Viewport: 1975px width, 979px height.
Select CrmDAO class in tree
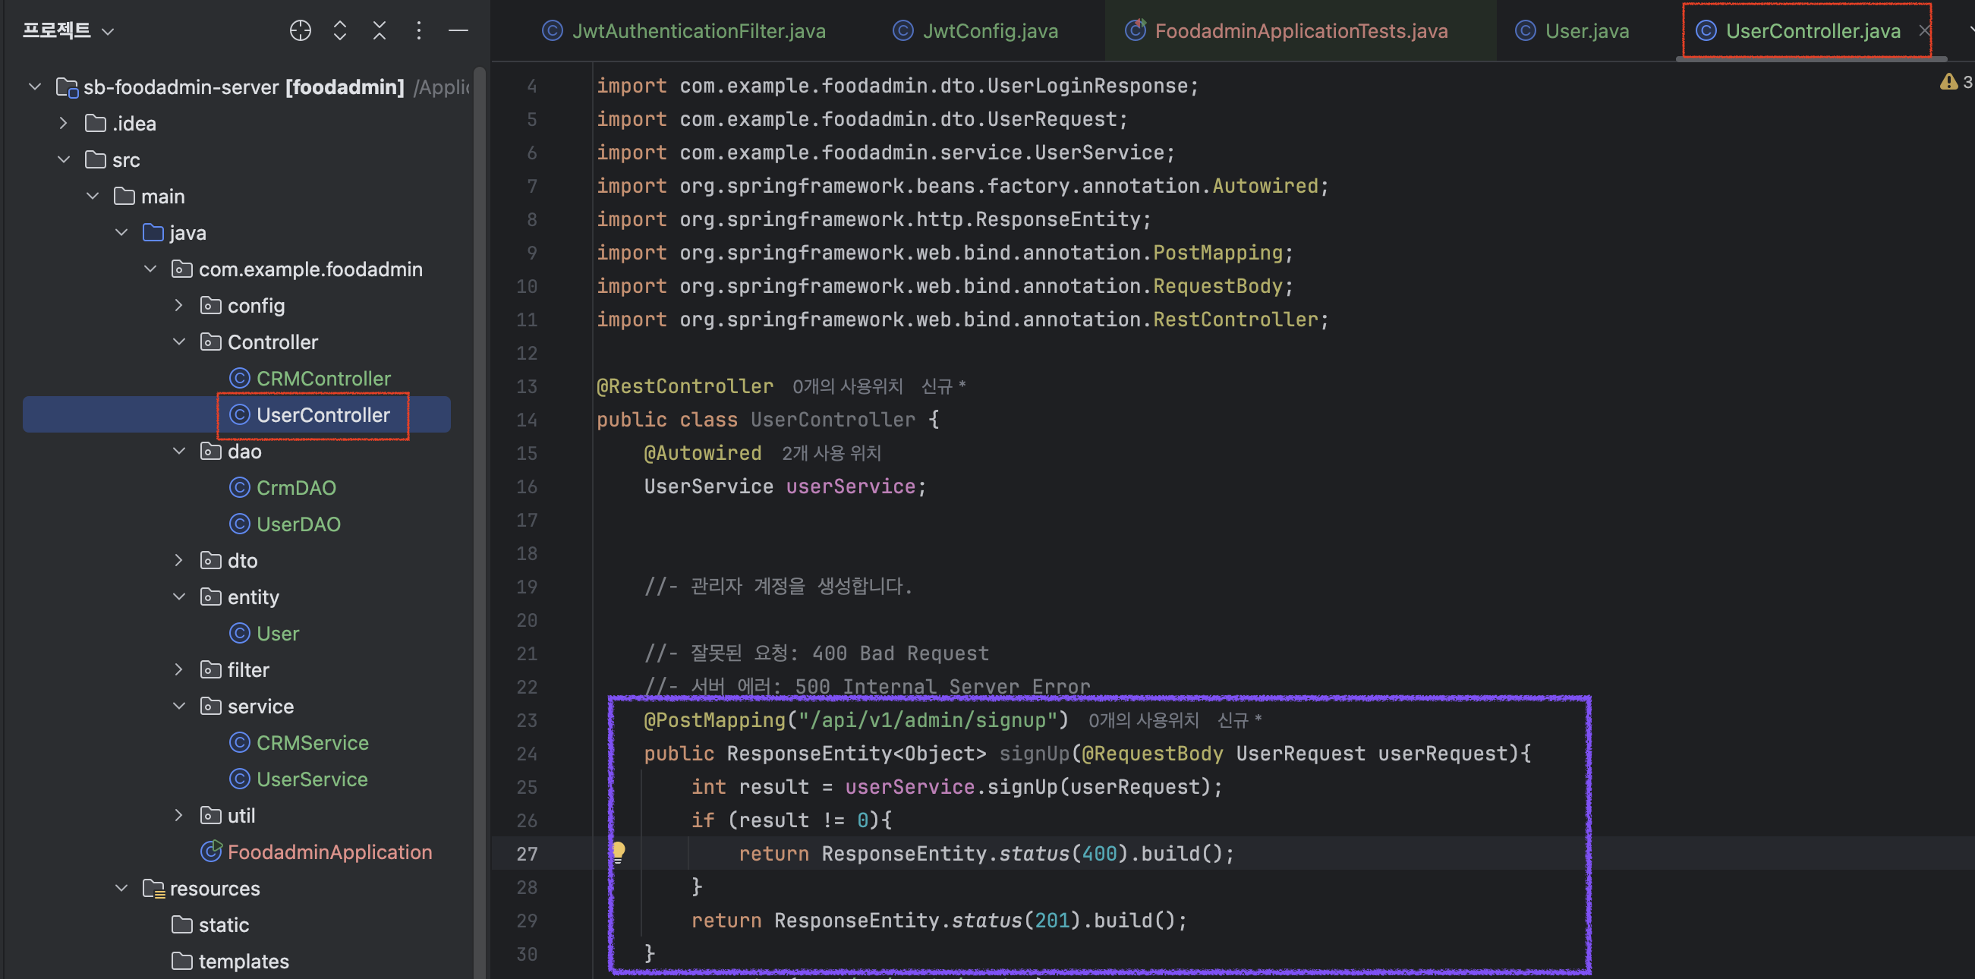coord(296,487)
